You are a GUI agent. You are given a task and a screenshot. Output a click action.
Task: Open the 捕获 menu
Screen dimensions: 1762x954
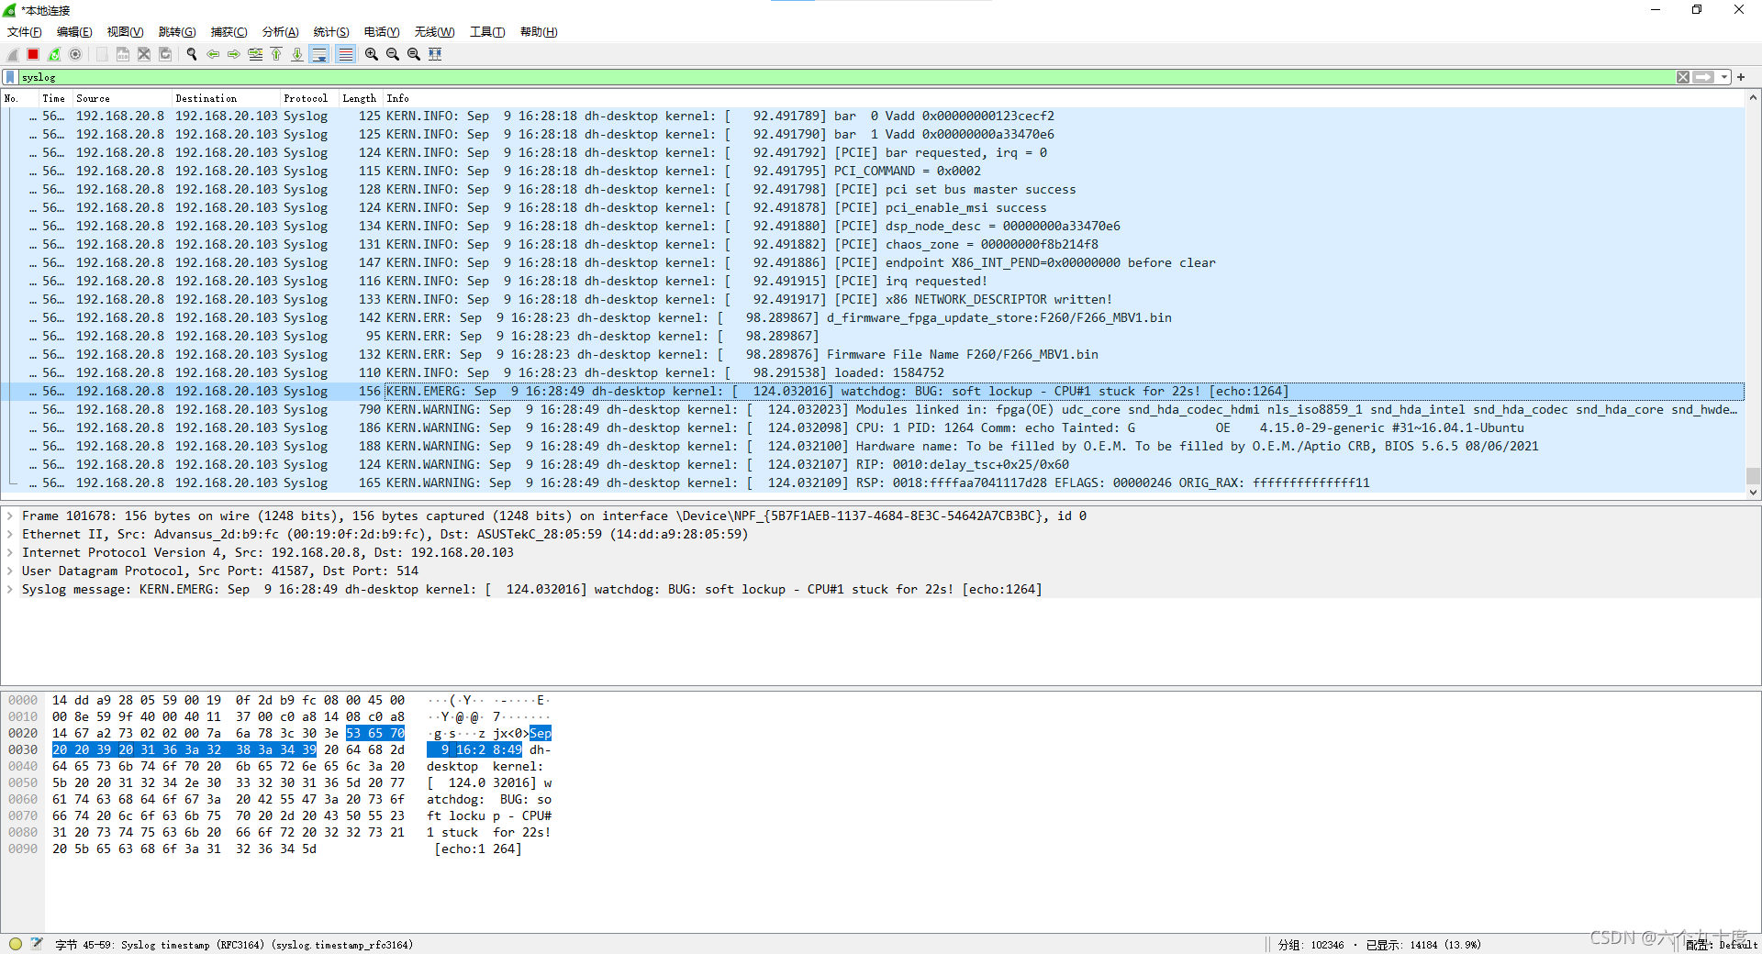point(228,31)
